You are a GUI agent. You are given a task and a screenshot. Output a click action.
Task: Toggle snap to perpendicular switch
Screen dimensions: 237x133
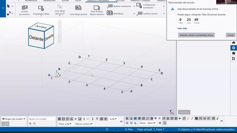[x=80, y=119]
